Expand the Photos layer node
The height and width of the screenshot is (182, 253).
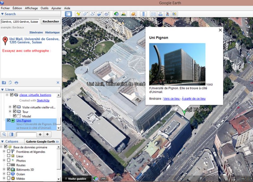click(4, 160)
